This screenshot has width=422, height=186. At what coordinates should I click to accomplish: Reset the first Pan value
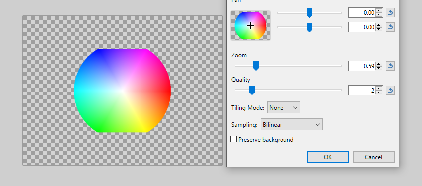390,12
